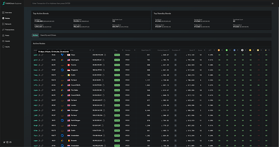Select the Active nodes tab
Image resolution: width=279 pixels, height=147 pixels.
point(35,35)
